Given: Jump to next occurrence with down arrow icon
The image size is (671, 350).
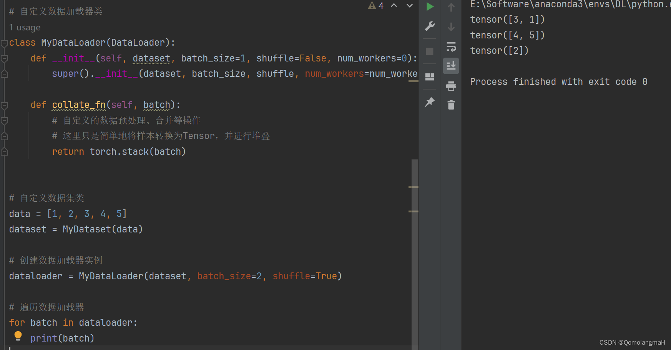Looking at the screenshot, I should (451, 26).
